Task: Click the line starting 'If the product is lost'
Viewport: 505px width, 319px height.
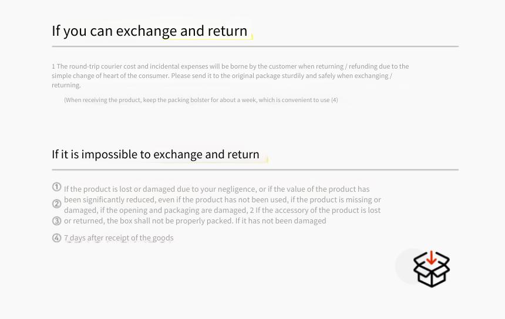Action: 217,189
